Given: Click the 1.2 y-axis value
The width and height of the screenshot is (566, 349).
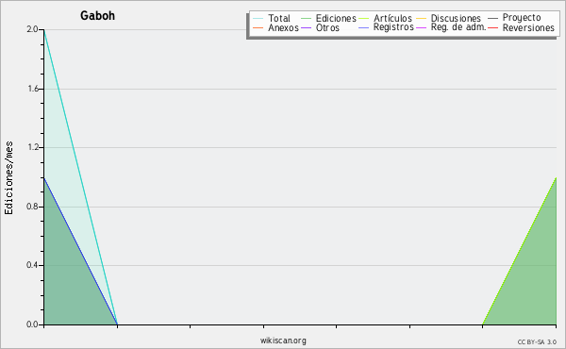Looking at the screenshot, I should point(32,147).
